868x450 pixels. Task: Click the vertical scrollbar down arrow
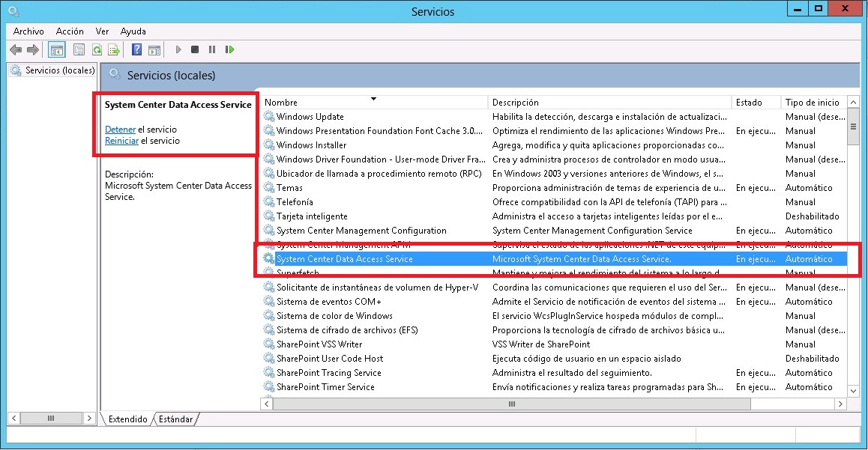coord(853,391)
